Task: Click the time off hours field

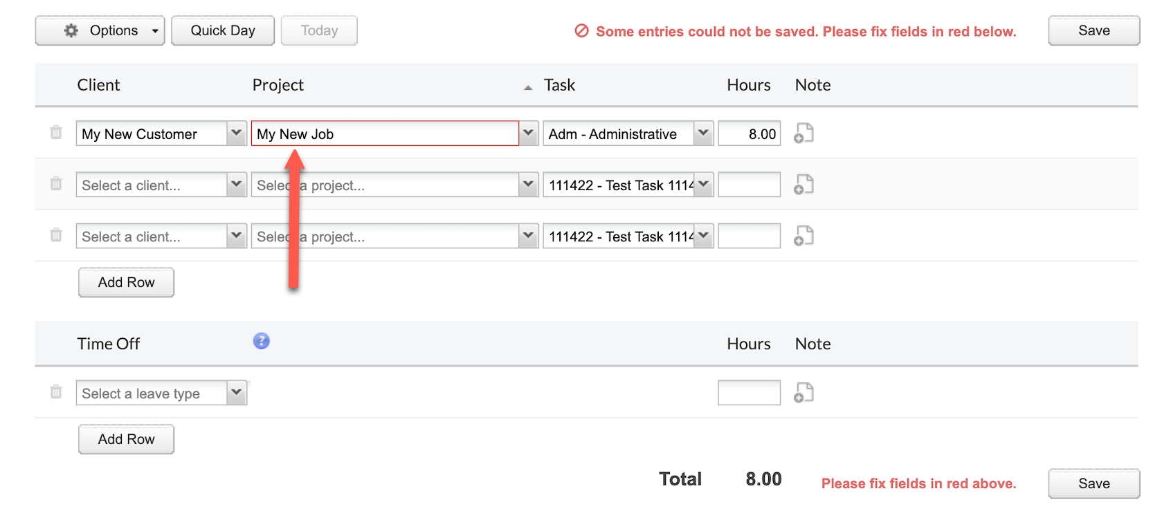Action: pos(750,393)
